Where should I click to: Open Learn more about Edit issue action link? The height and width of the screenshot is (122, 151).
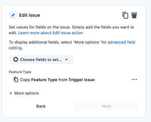click(51, 33)
